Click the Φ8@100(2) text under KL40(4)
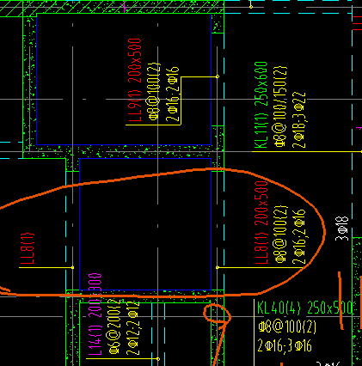Image resolution: width=362 pixels, height=366 pixels. coord(287,327)
